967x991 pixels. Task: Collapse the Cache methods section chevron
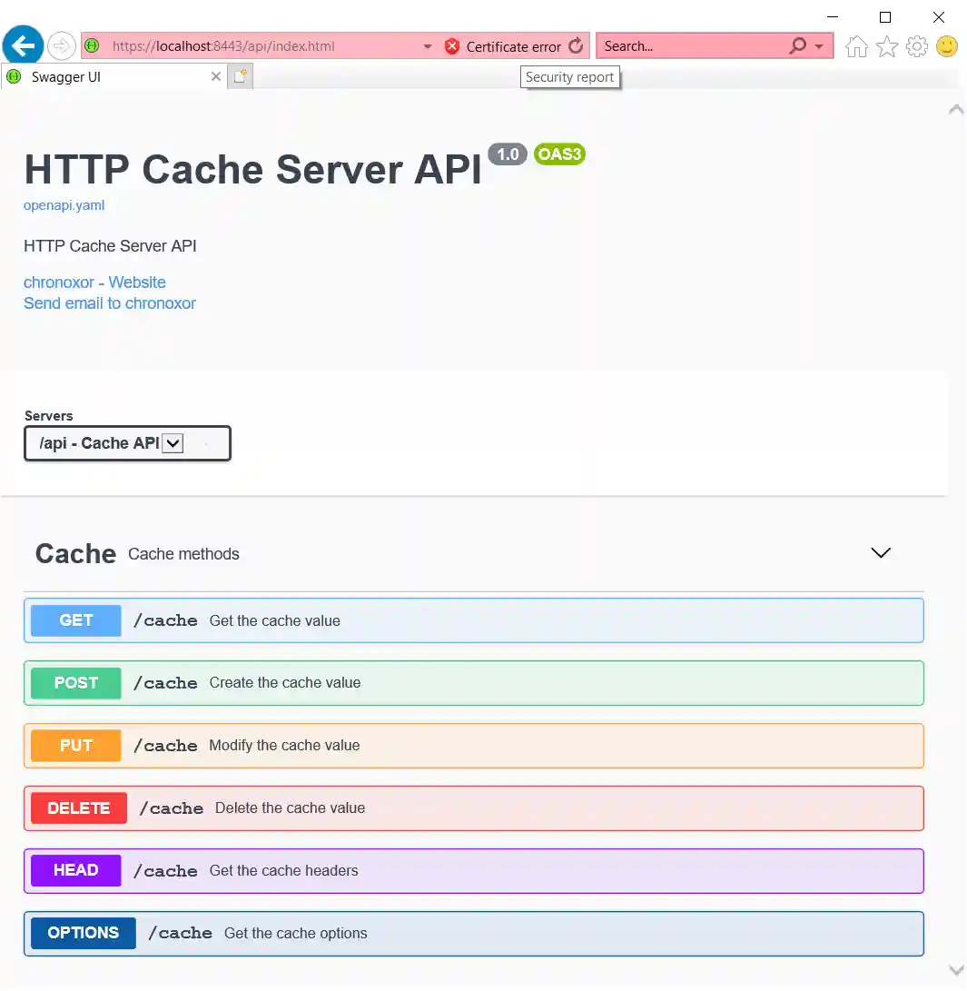(880, 552)
